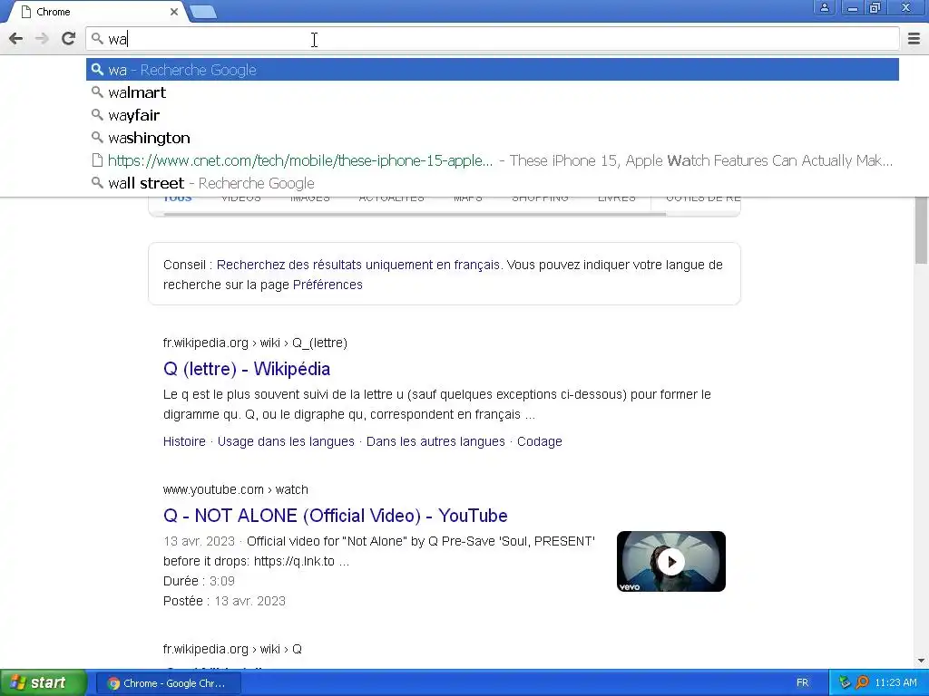Click the vertical scrollbar thumb
This screenshot has height=696, width=929.
click(921, 231)
